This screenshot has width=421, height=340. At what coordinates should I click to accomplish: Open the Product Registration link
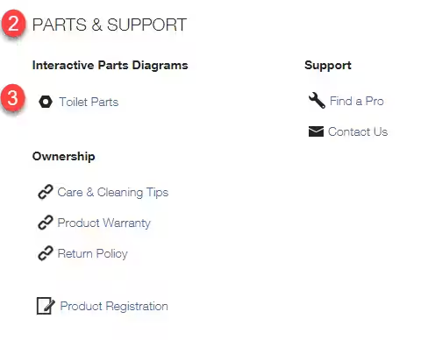pyautogui.click(x=114, y=306)
